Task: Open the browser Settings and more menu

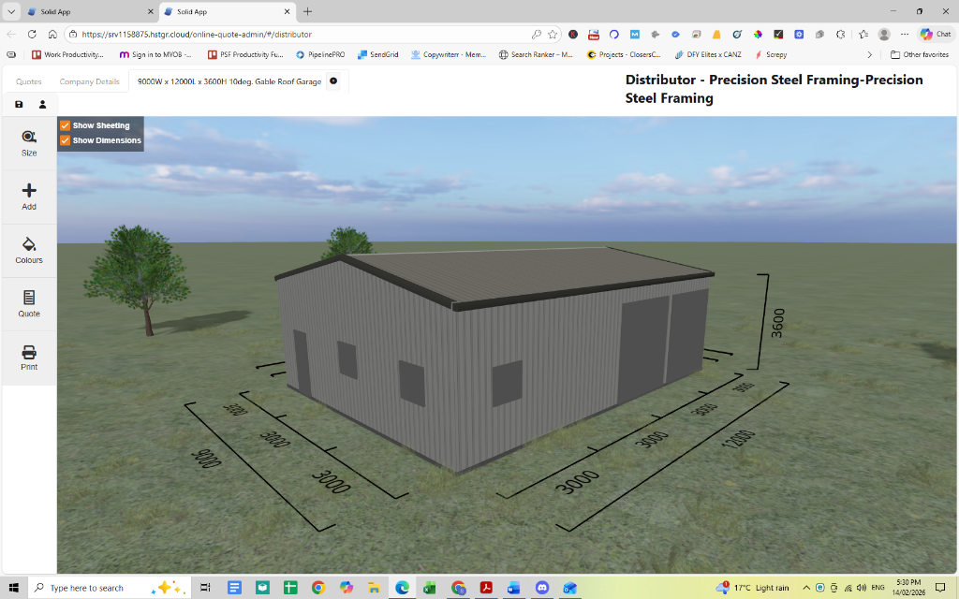Action: point(905,35)
